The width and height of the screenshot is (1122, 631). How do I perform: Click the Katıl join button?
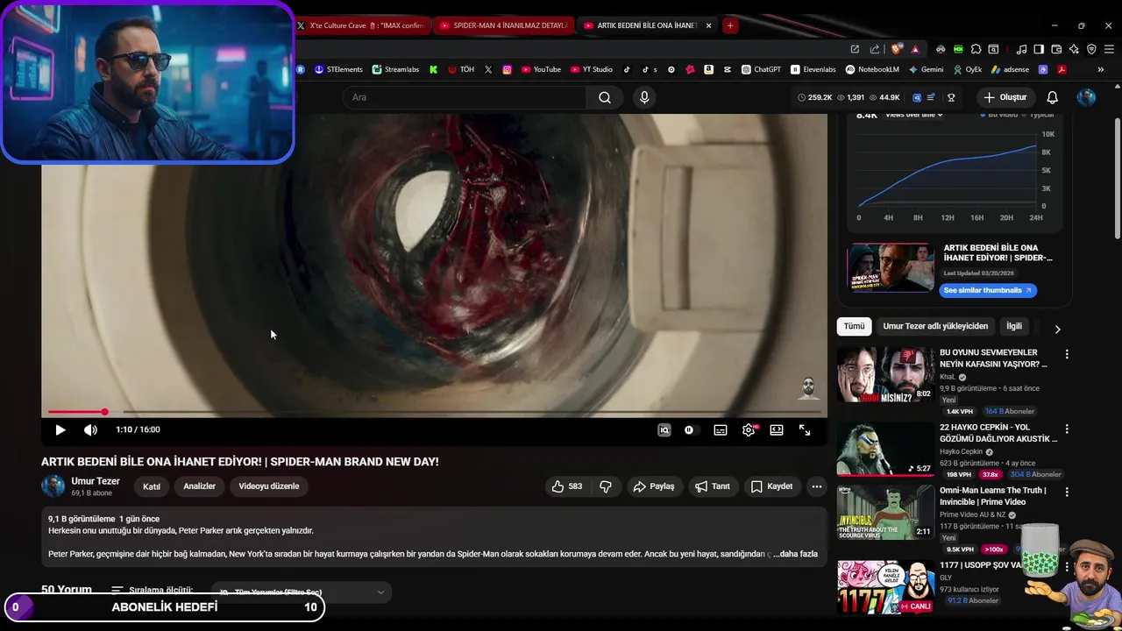(x=152, y=486)
